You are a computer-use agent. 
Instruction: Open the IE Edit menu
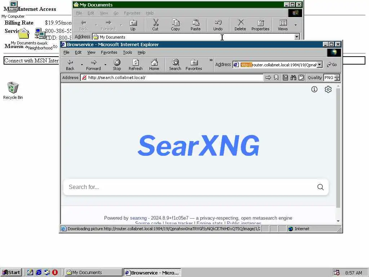[78, 52]
